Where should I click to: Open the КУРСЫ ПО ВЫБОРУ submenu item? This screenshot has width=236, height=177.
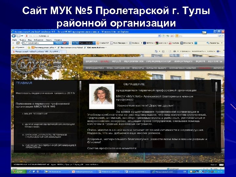coord(157,68)
